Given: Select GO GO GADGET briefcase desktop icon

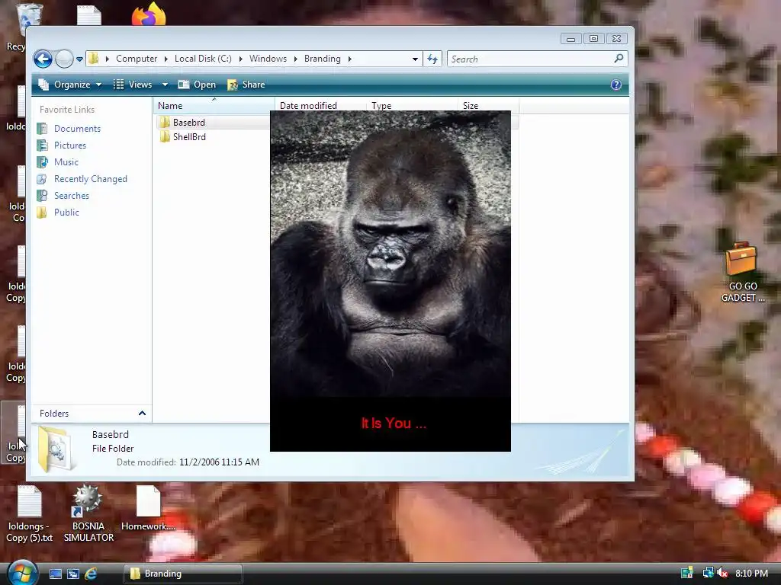Looking at the screenshot, I should point(742,272).
